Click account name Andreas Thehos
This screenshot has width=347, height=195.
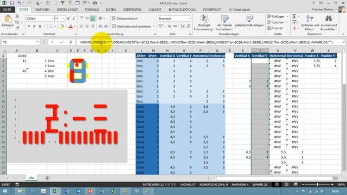click(x=323, y=10)
